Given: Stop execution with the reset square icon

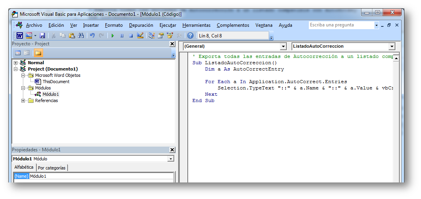Looking at the screenshot, I should (131, 35).
